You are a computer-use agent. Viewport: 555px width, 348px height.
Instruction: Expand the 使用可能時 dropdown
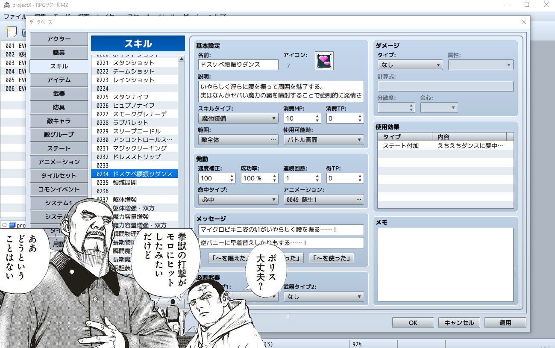(x=323, y=140)
